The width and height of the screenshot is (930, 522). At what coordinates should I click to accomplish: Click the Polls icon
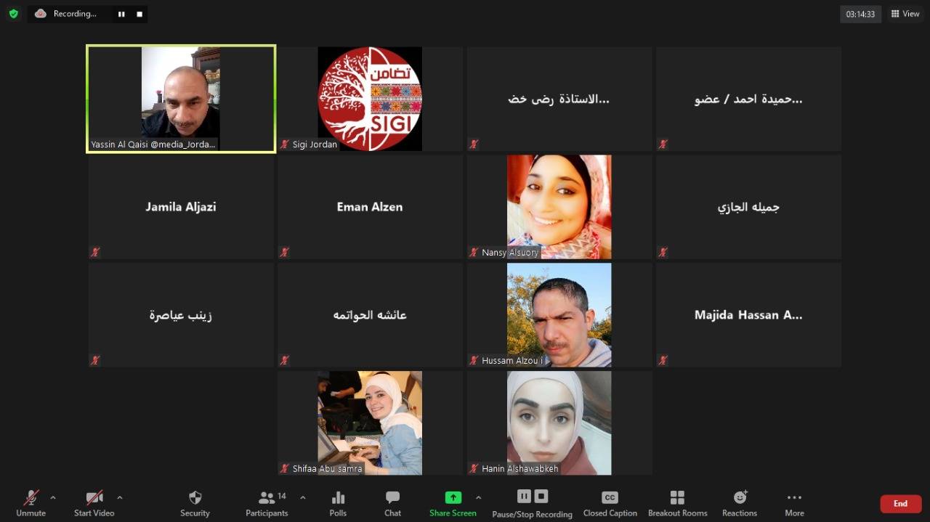point(338,501)
